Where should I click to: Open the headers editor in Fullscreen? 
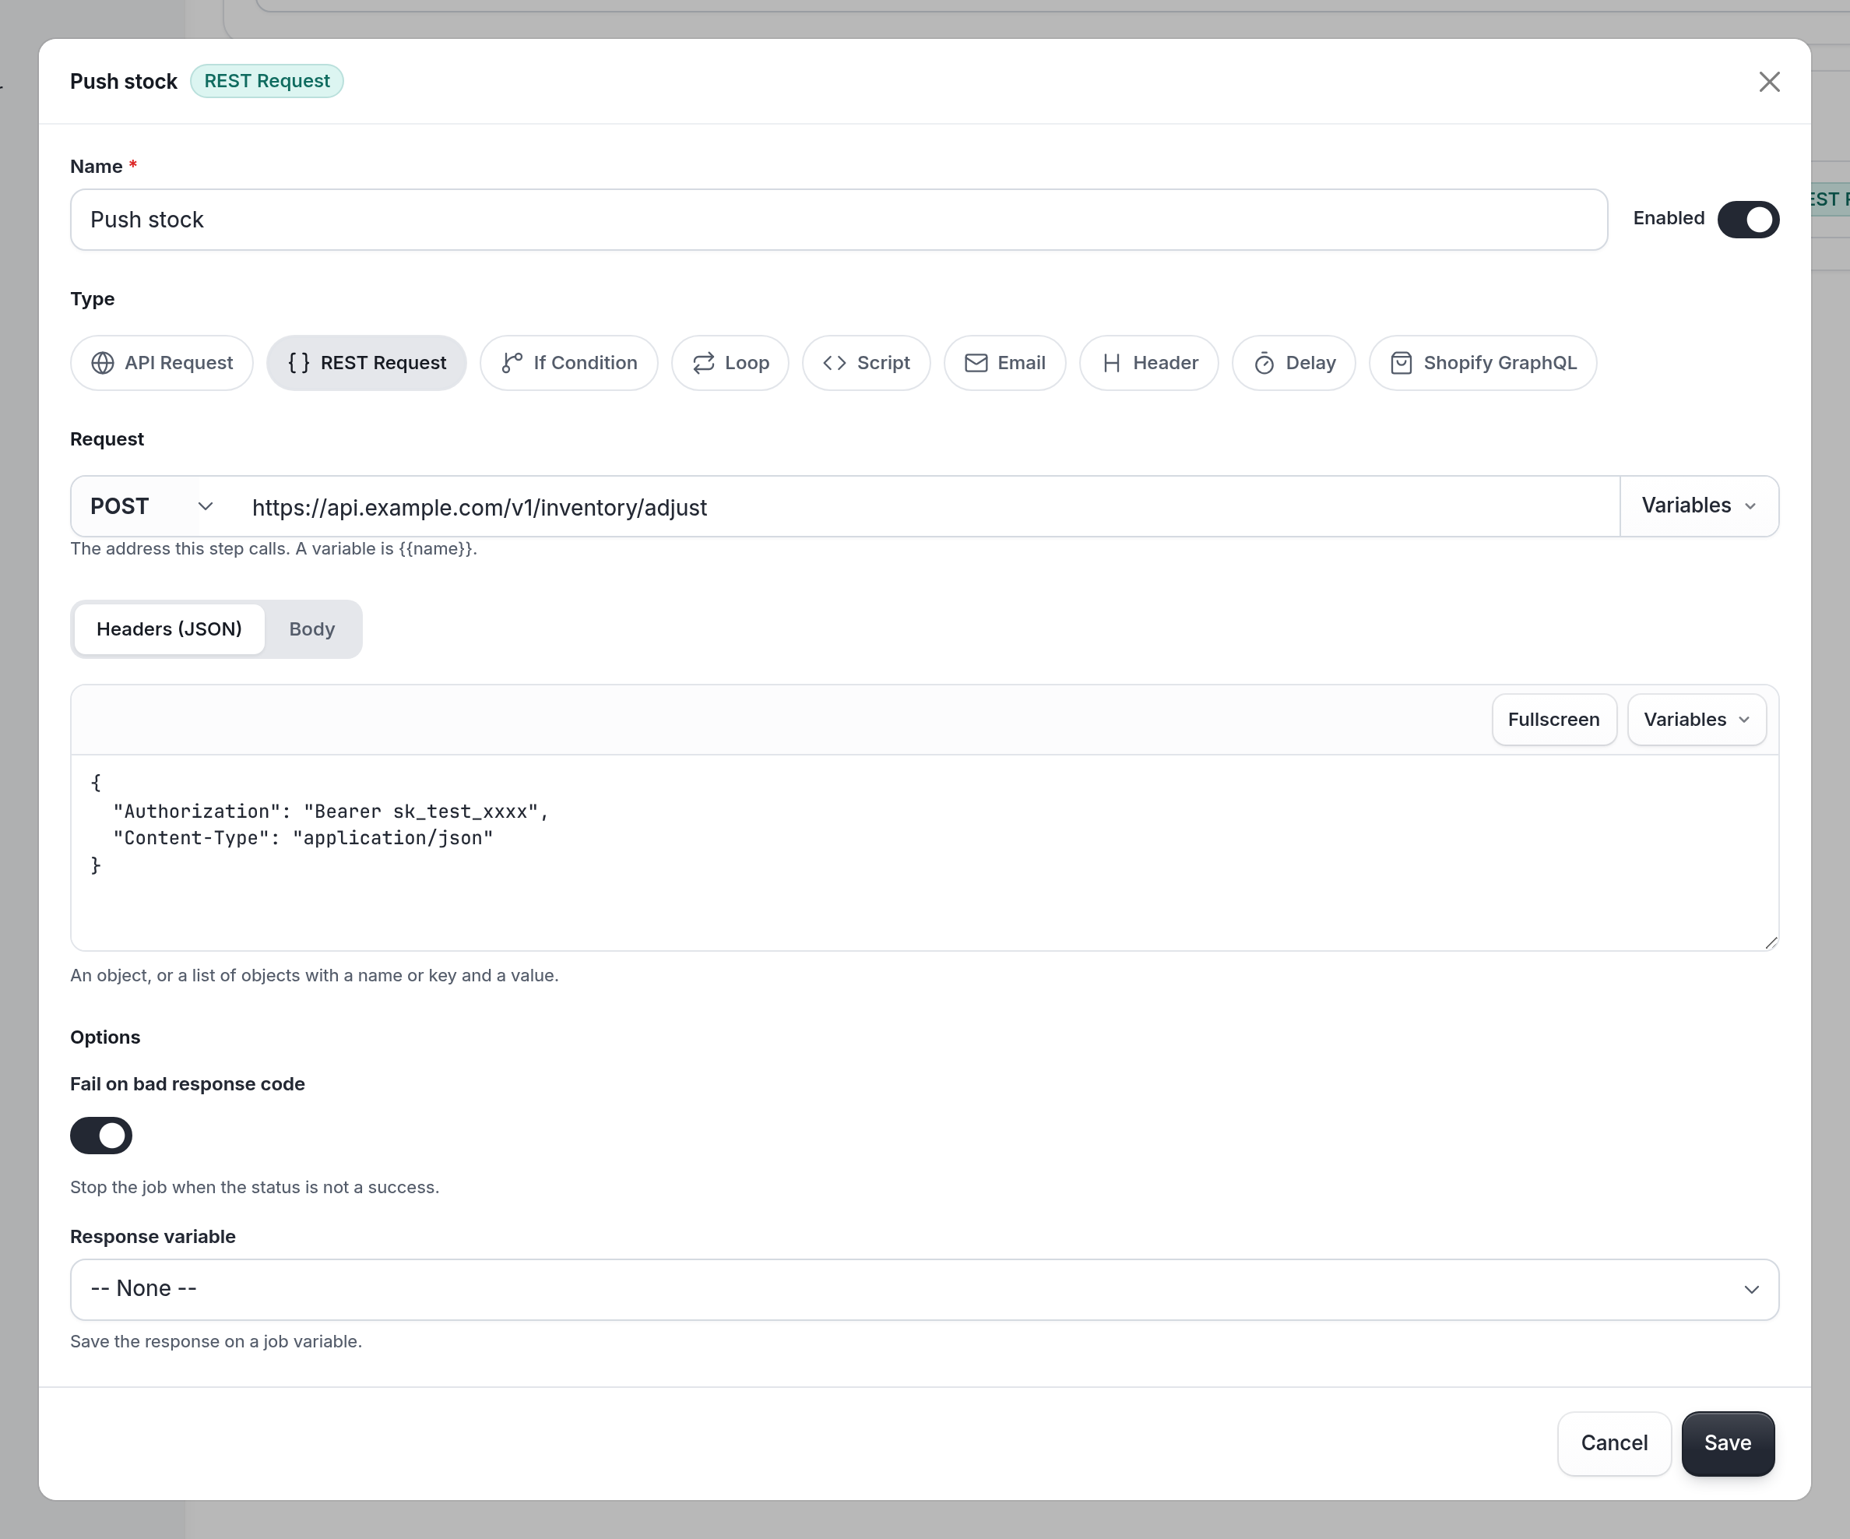1553,720
